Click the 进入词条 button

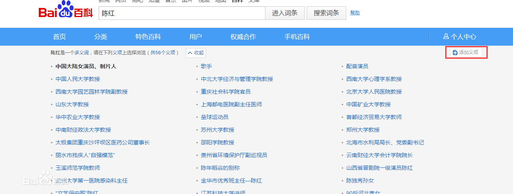(285, 13)
